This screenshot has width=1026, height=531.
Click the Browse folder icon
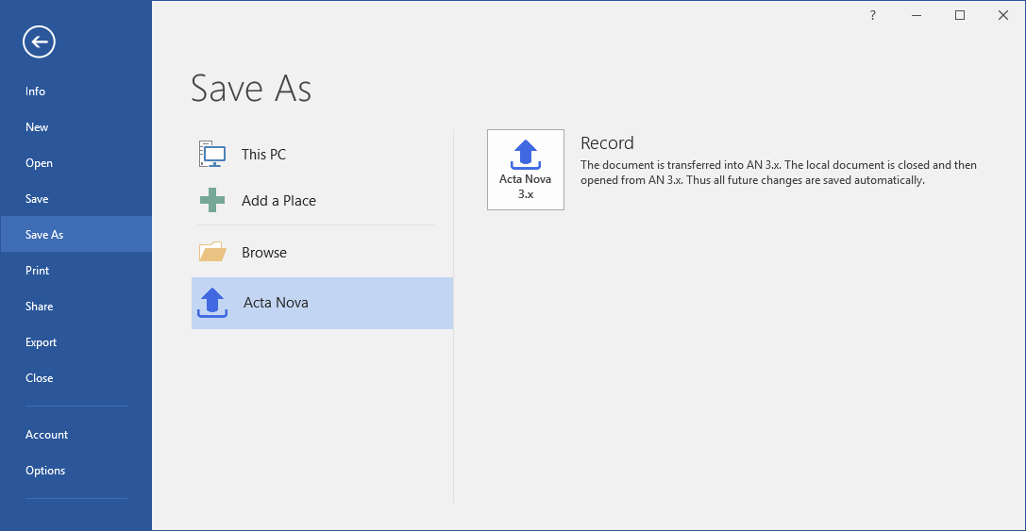coord(212,253)
